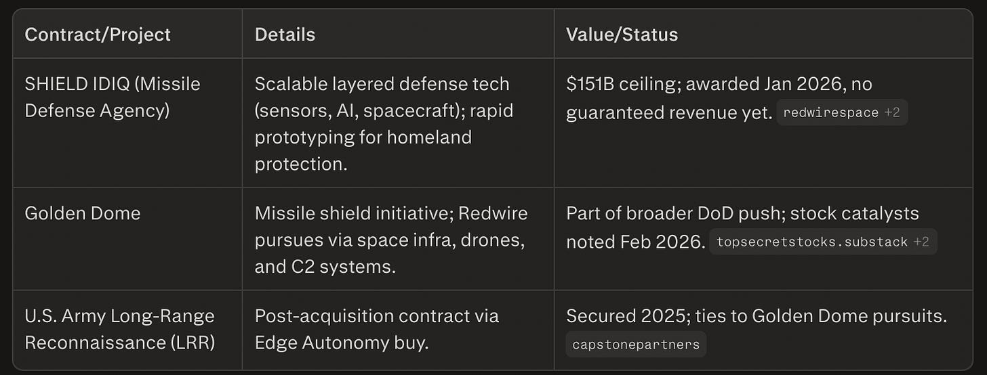
Task: Select the Value/Status column header
Action: 622,35
